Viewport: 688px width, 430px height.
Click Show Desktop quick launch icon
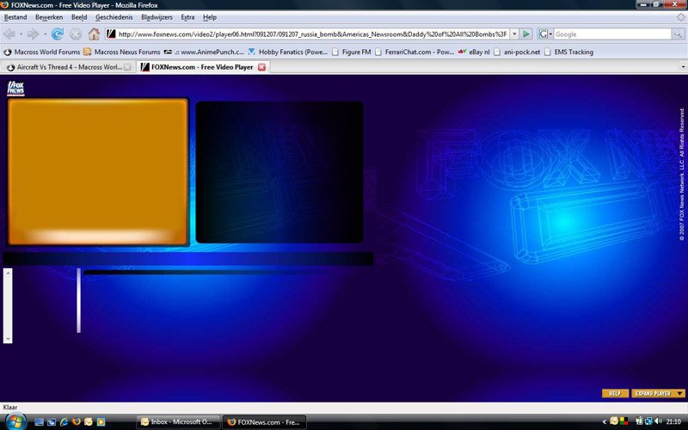[x=39, y=421]
